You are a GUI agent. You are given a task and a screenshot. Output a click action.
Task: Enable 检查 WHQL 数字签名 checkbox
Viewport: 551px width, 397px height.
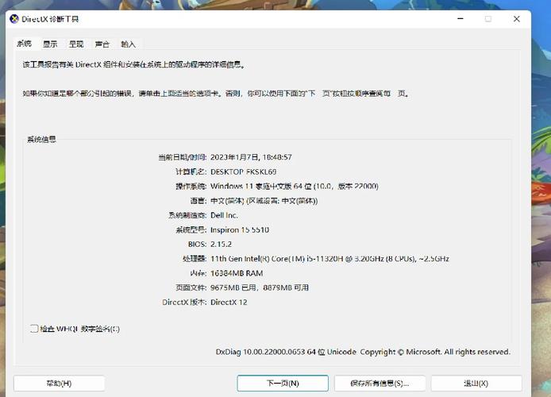pos(34,329)
